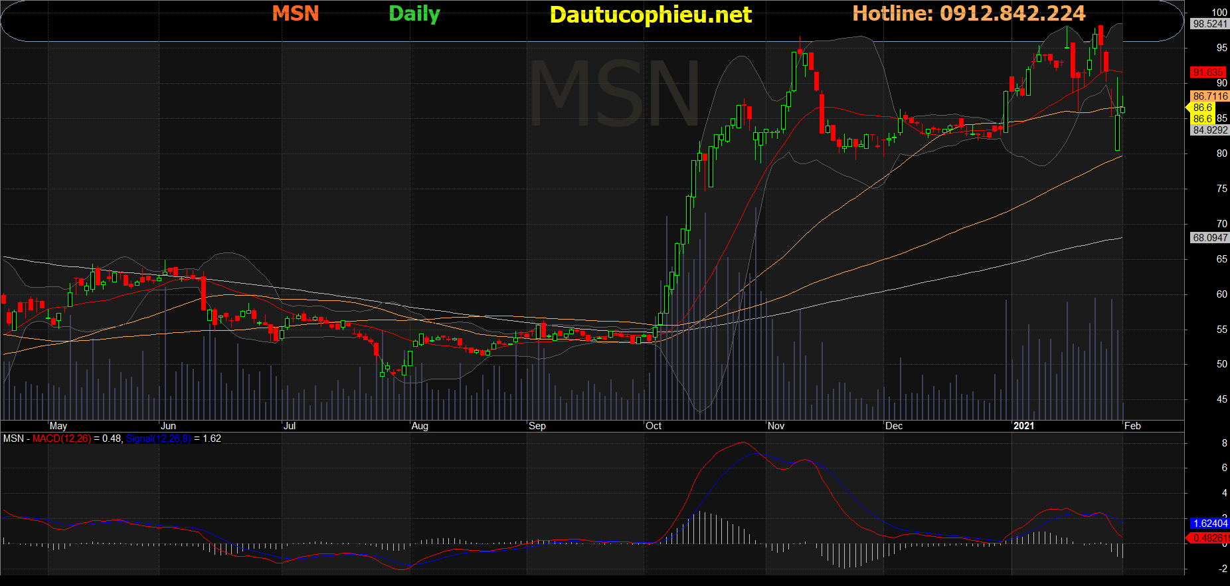Click the 2021 year label on the time axis
The height and width of the screenshot is (586, 1230).
(x=1023, y=426)
